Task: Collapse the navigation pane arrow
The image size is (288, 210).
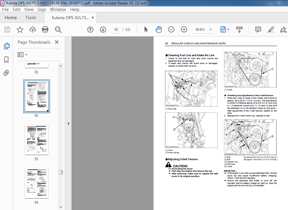Action: coord(68,123)
